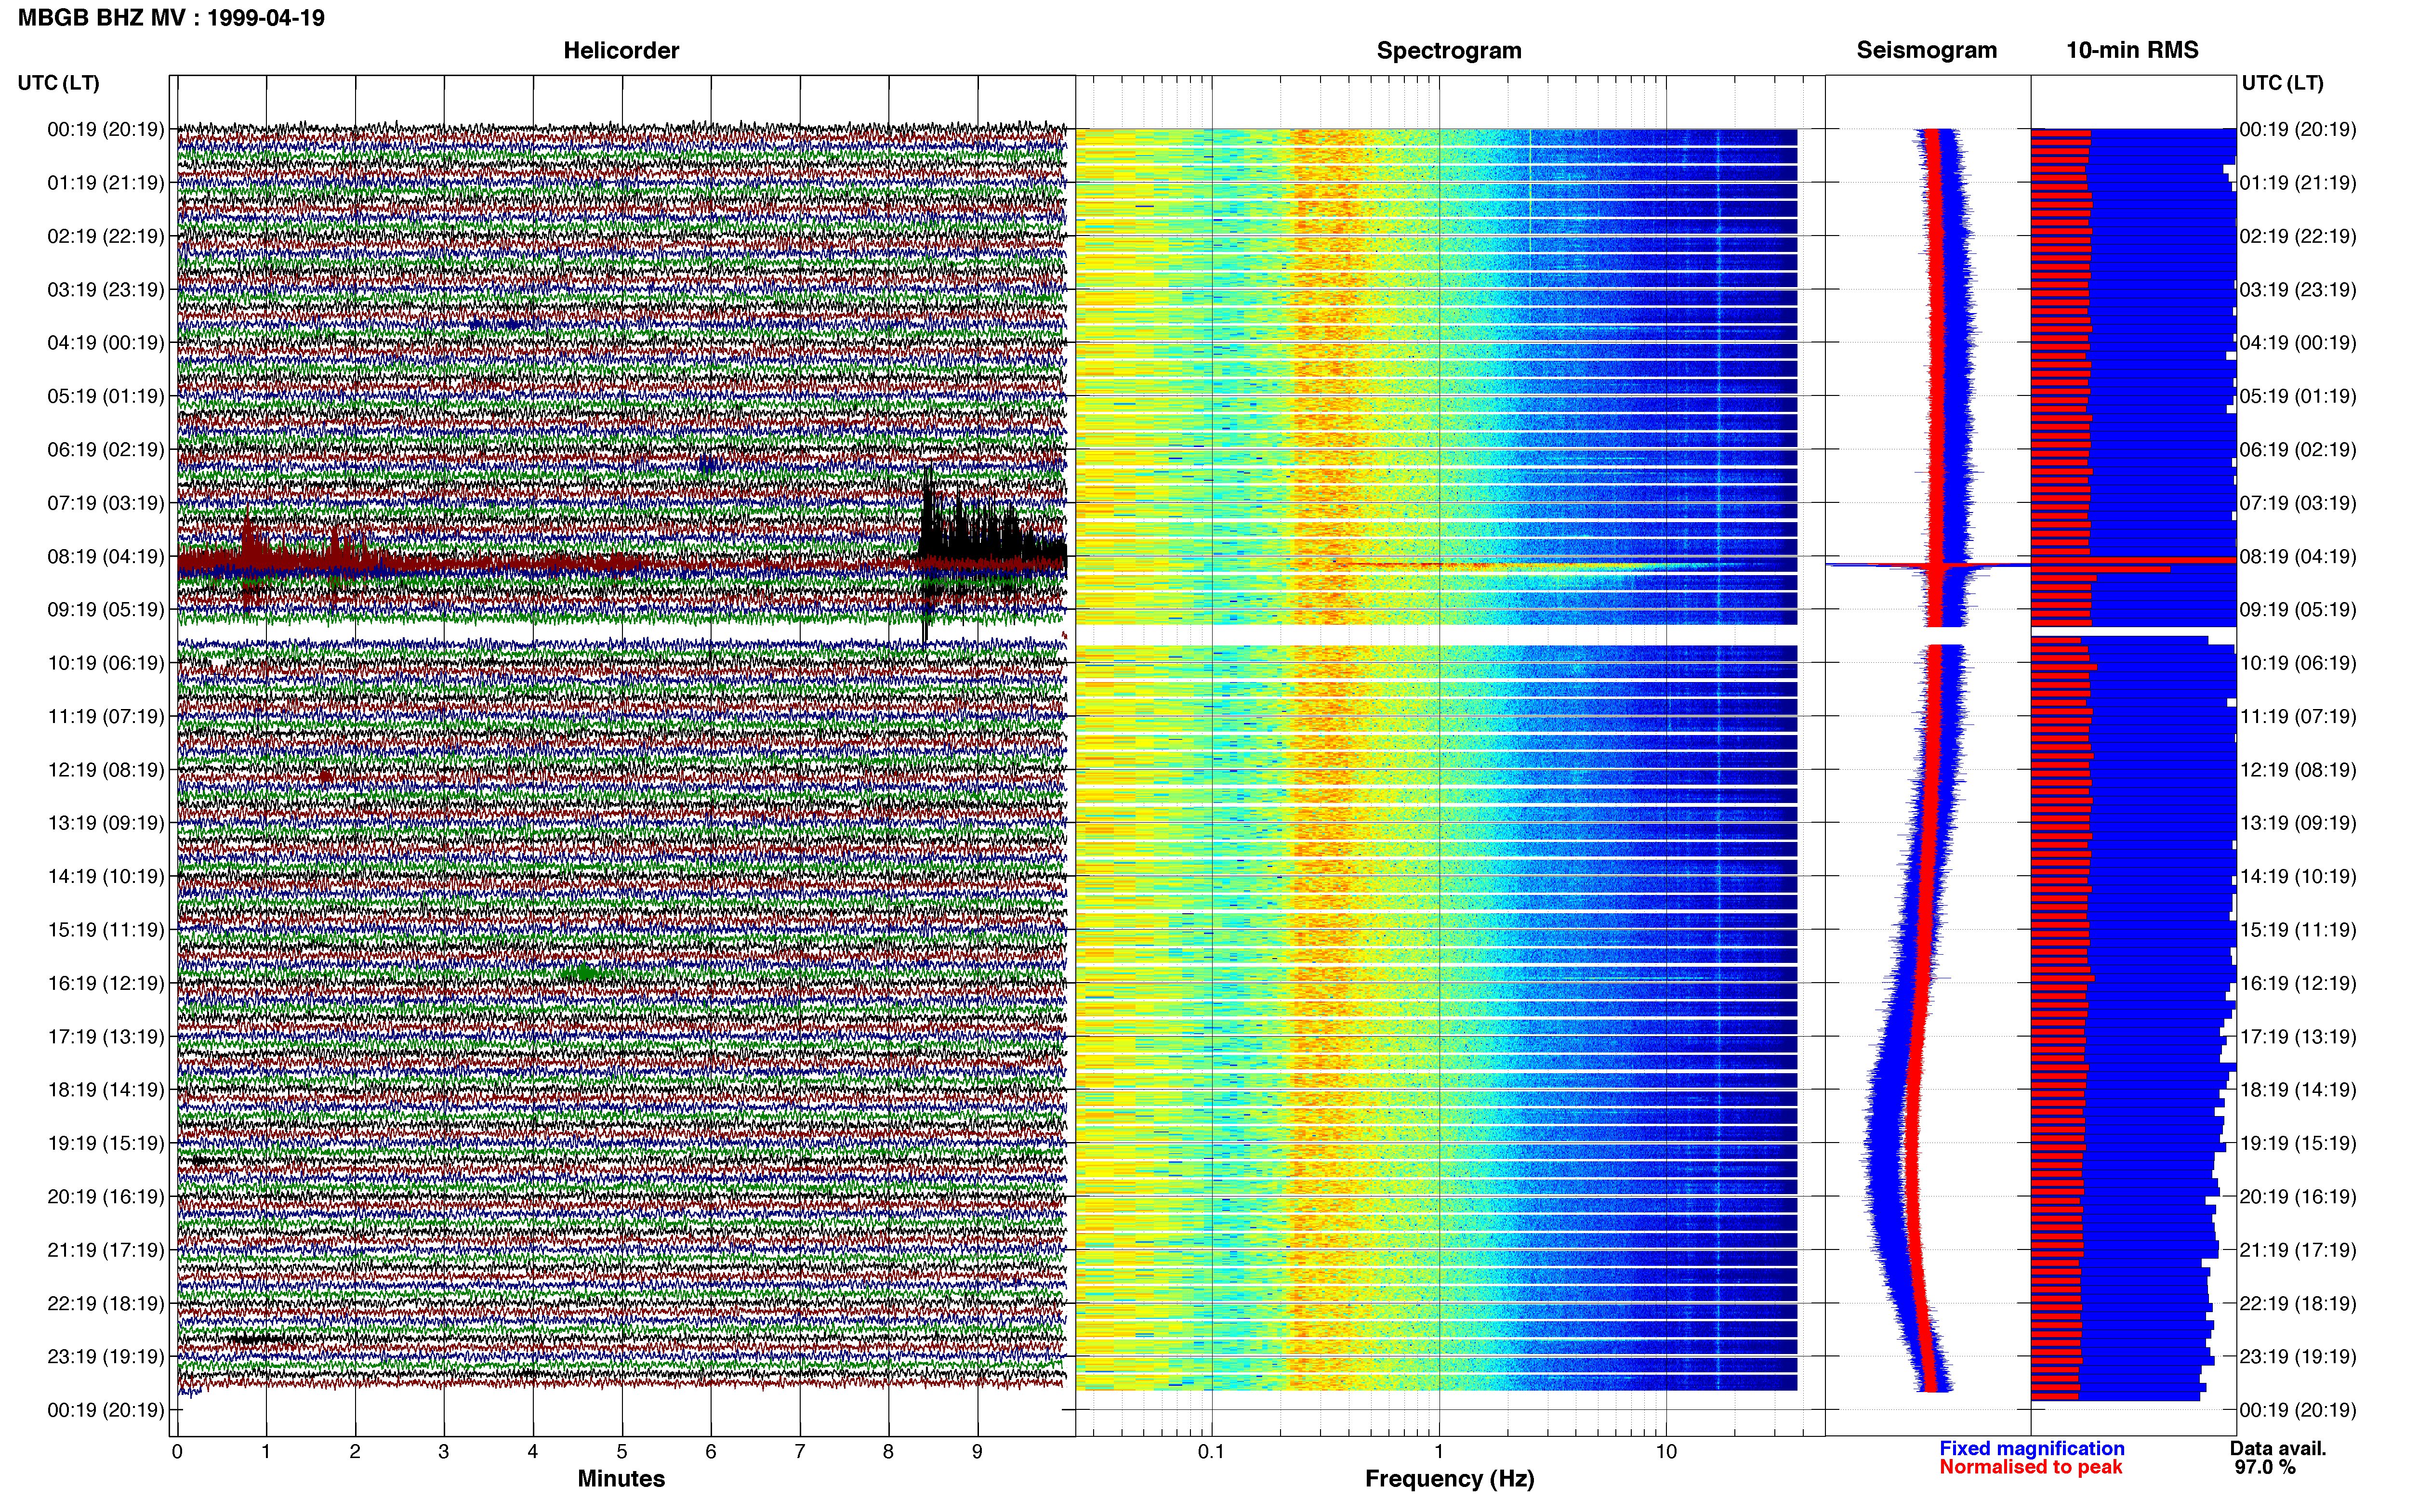
Task: Select the 'Helicorder' panel heading
Action: [x=621, y=50]
